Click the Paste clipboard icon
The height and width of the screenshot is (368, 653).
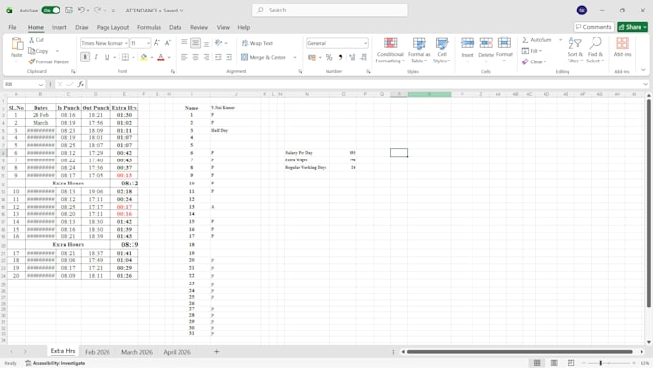16,43
